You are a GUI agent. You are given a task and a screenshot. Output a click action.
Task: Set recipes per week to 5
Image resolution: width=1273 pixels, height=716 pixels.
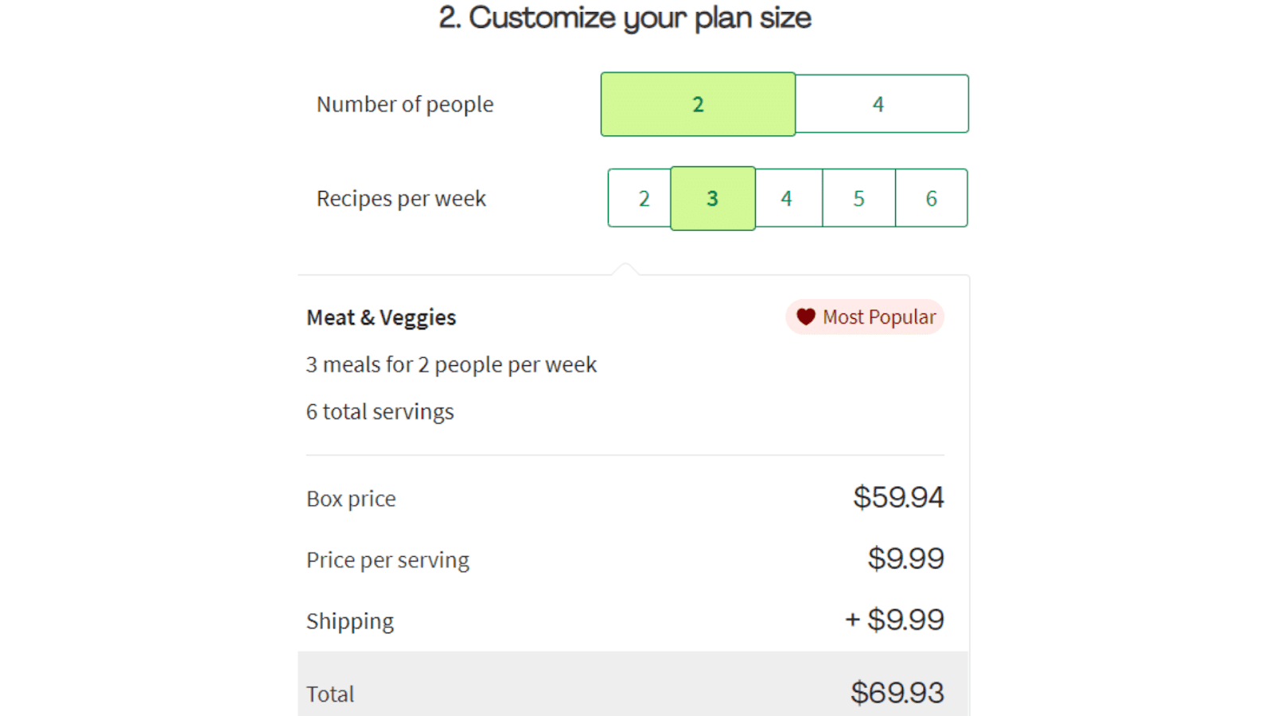point(858,198)
